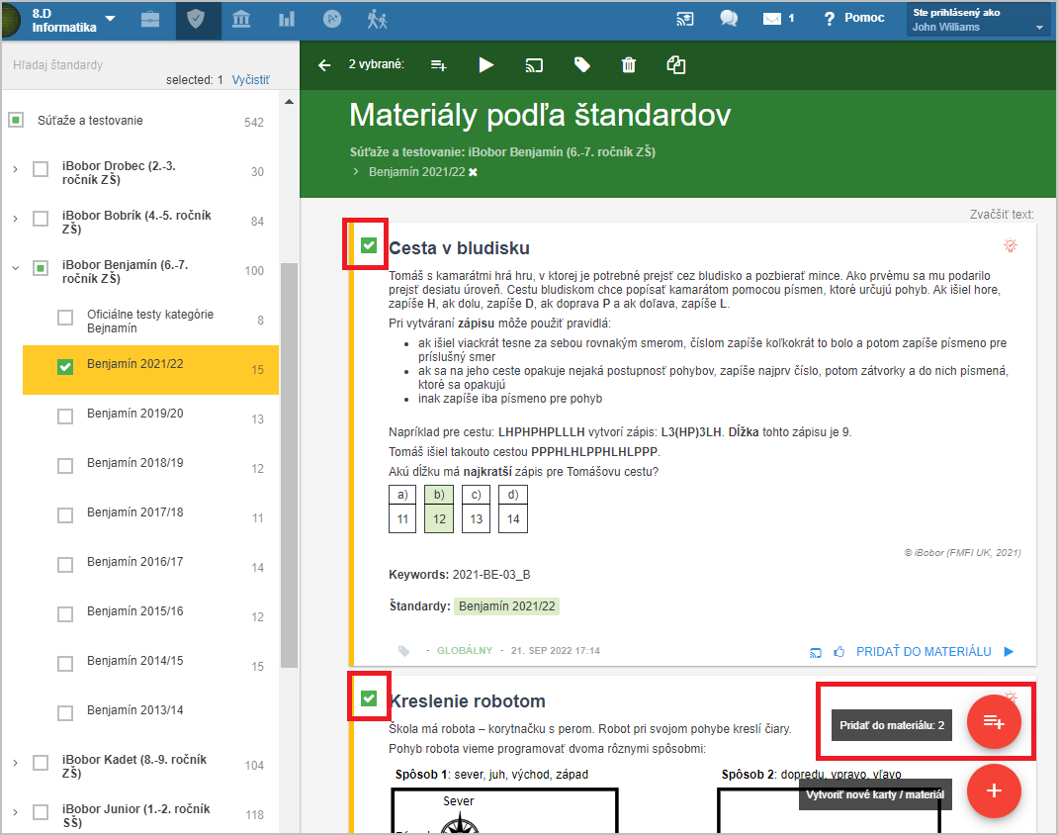Open the walking people icon in navigation
This screenshot has height=835, width=1058.
click(377, 20)
